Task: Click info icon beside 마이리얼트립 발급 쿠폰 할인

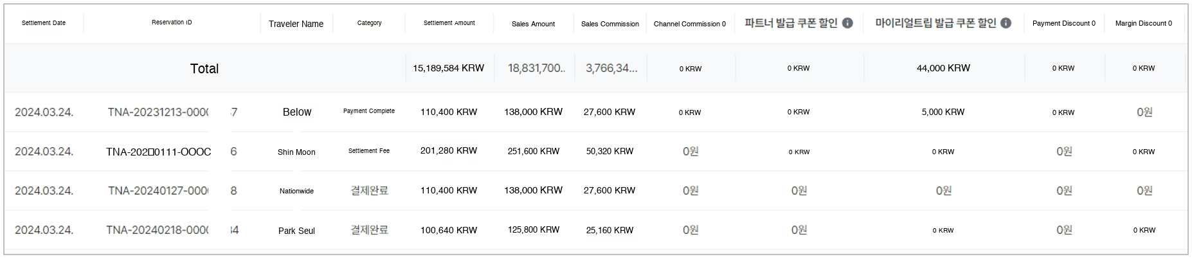Action: pos(1006,23)
